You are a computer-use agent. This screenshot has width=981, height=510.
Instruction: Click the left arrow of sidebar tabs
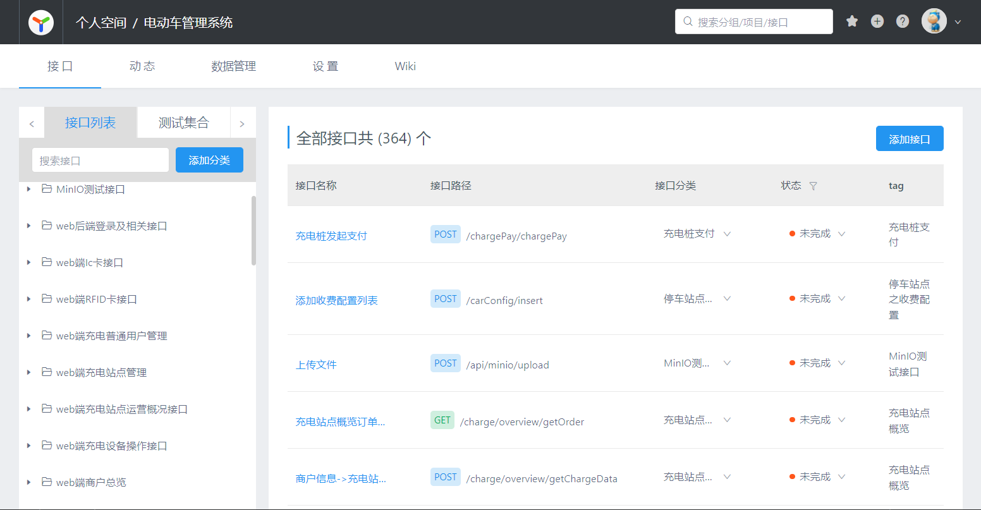pos(32,124)
